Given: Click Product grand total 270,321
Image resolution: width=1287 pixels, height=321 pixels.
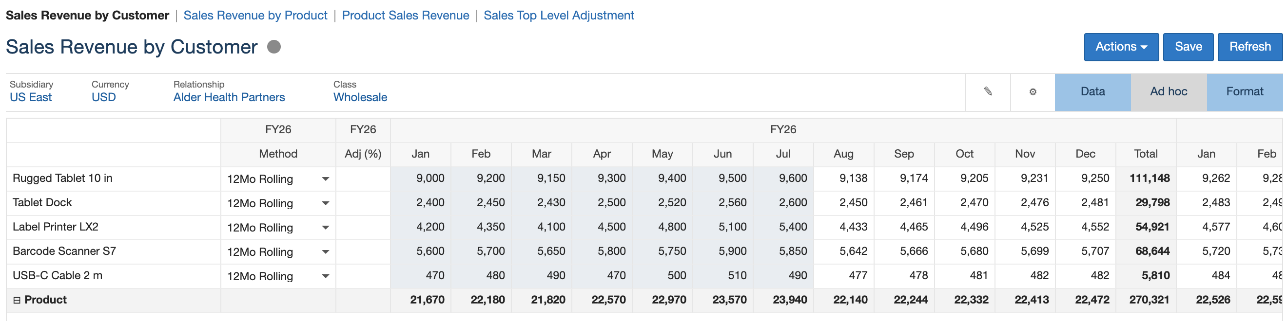Looking at the screenshot, I should [x=1146, y=301].
